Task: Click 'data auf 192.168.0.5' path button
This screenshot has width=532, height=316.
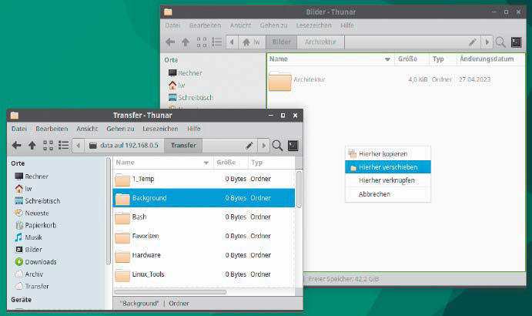Action: [x=124, y=146]
